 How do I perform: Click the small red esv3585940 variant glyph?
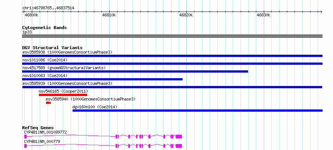click(48, 103)
